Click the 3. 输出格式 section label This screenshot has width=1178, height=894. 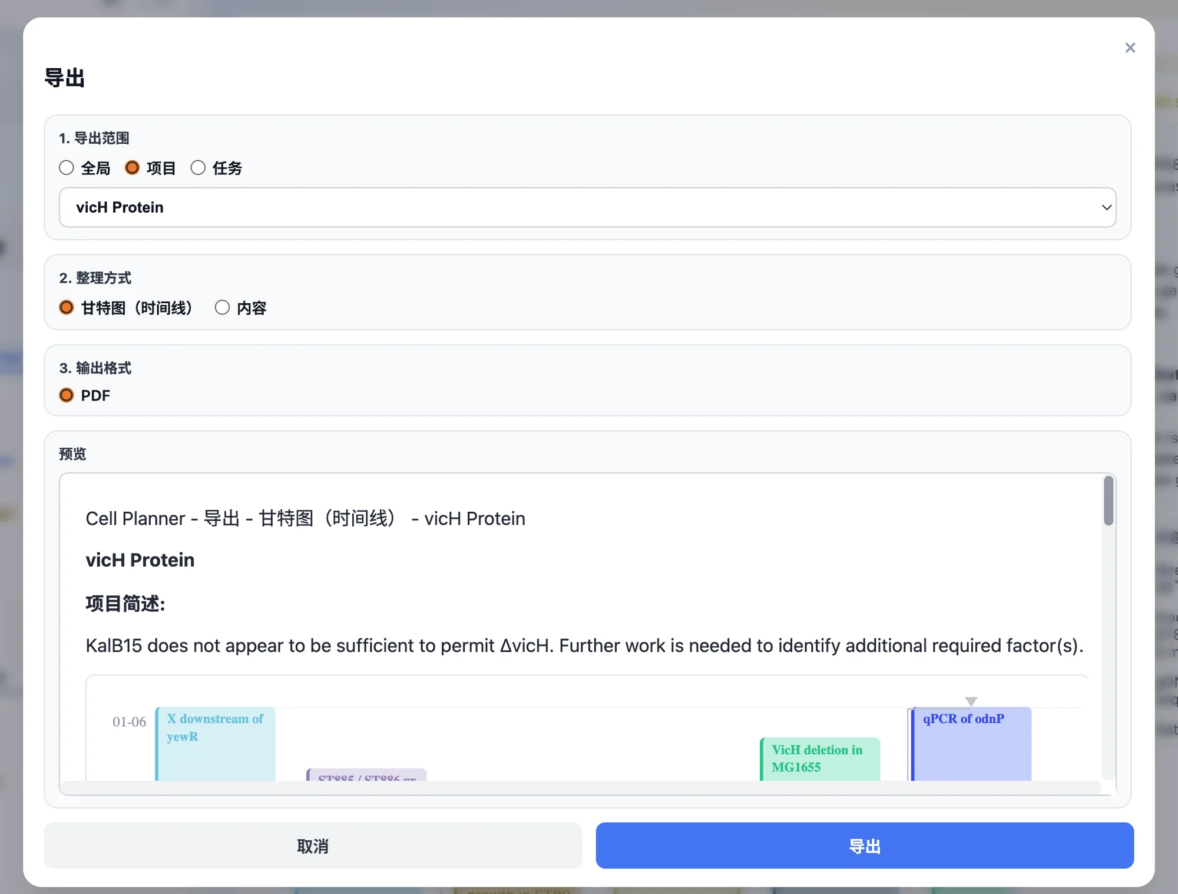pyautogui.click(x=95, y=368)
